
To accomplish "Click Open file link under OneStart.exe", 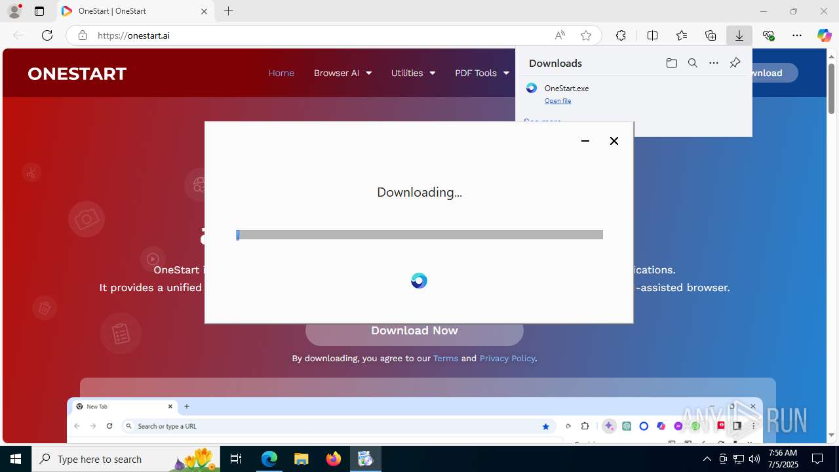I will (558, 101).
